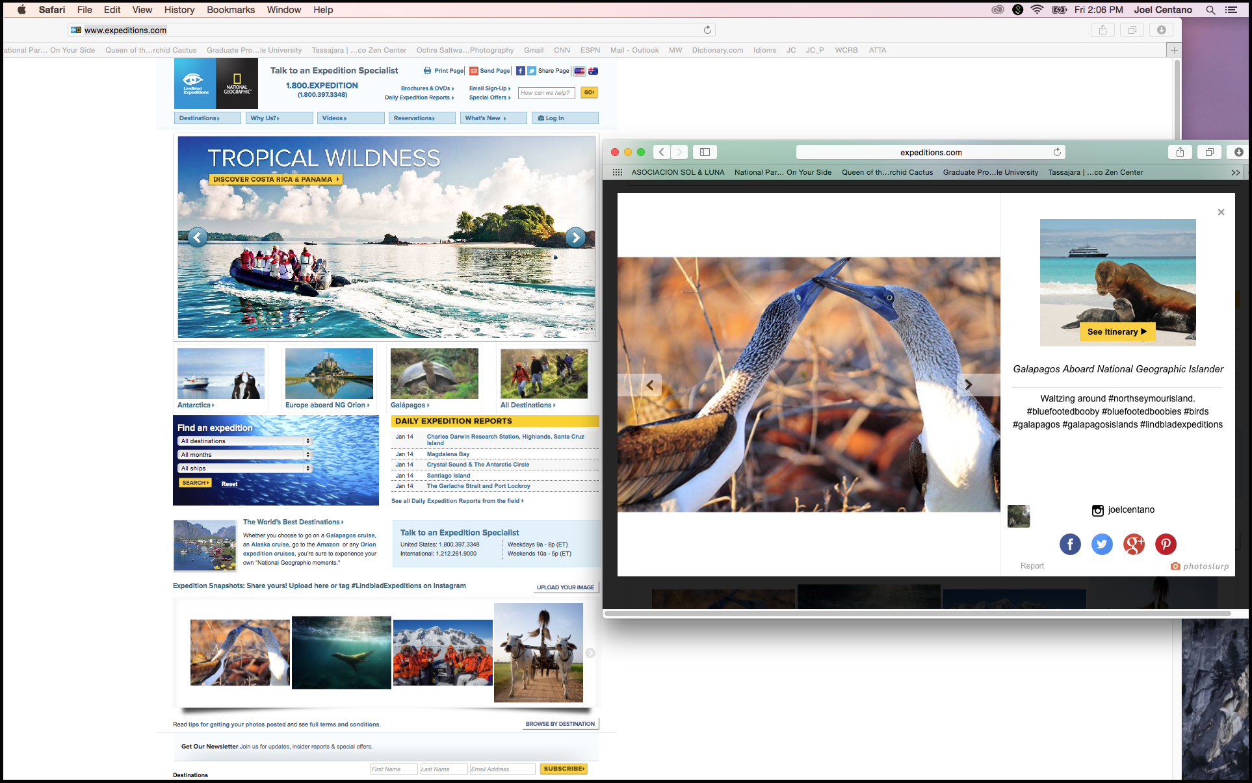Click share icon in front Safari toolbar
1252x783 pixels.
1180,152
